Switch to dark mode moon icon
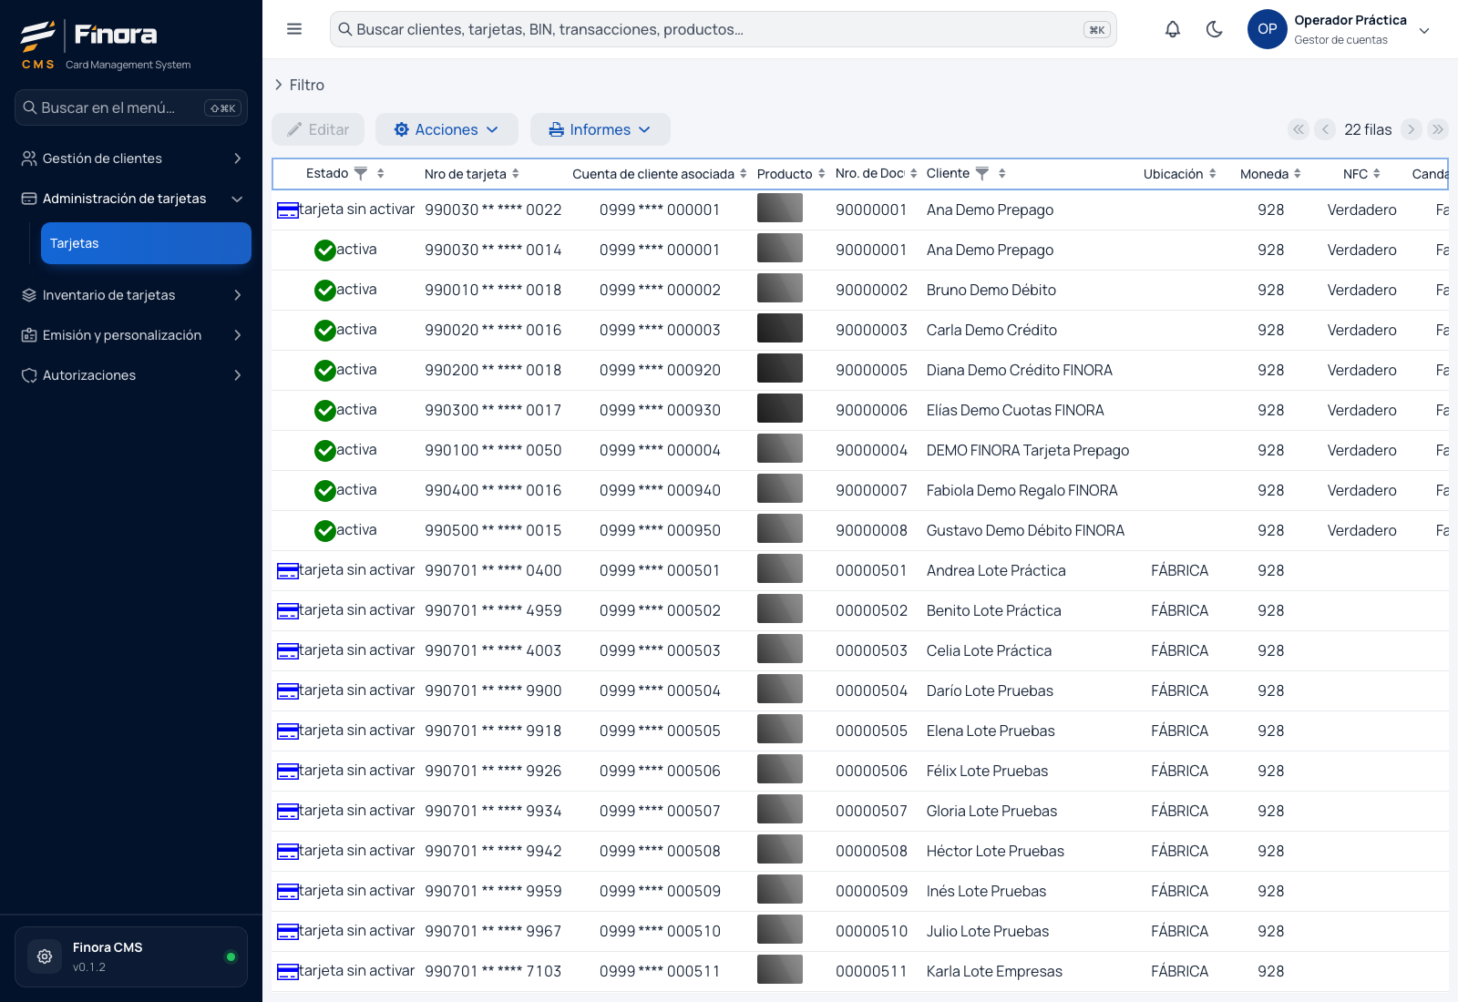This screenshot has height=1002, width=1458. pos(1215,29)
